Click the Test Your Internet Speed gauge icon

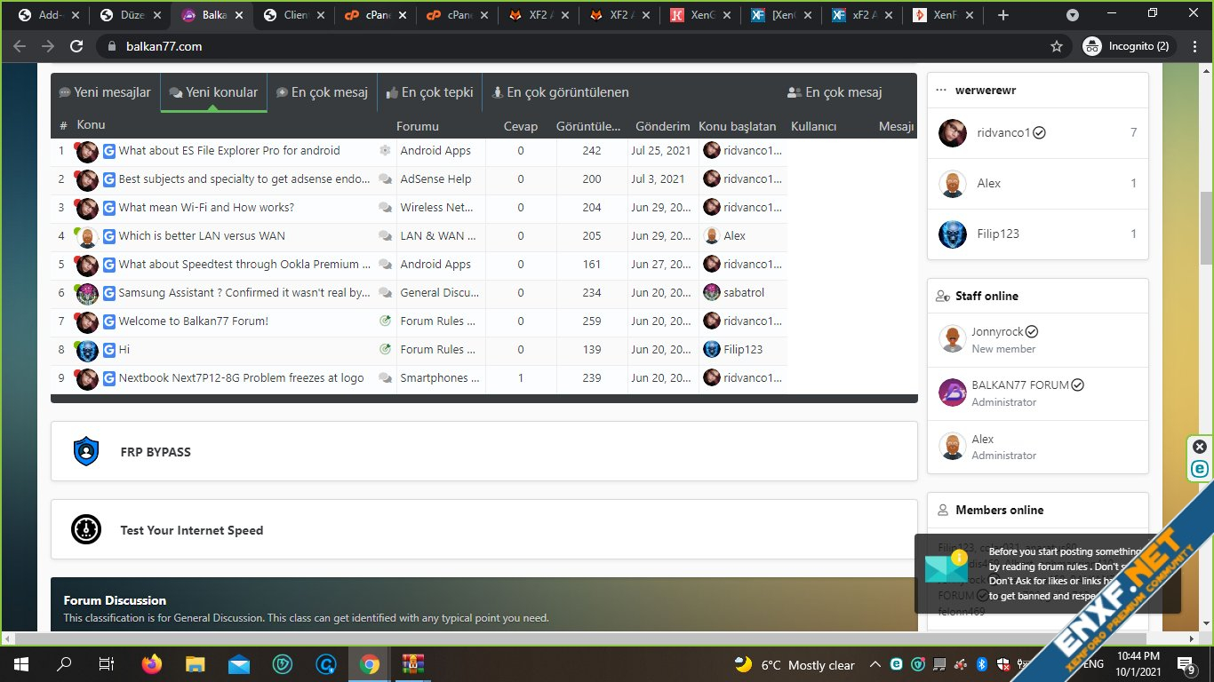click(86, 529)
